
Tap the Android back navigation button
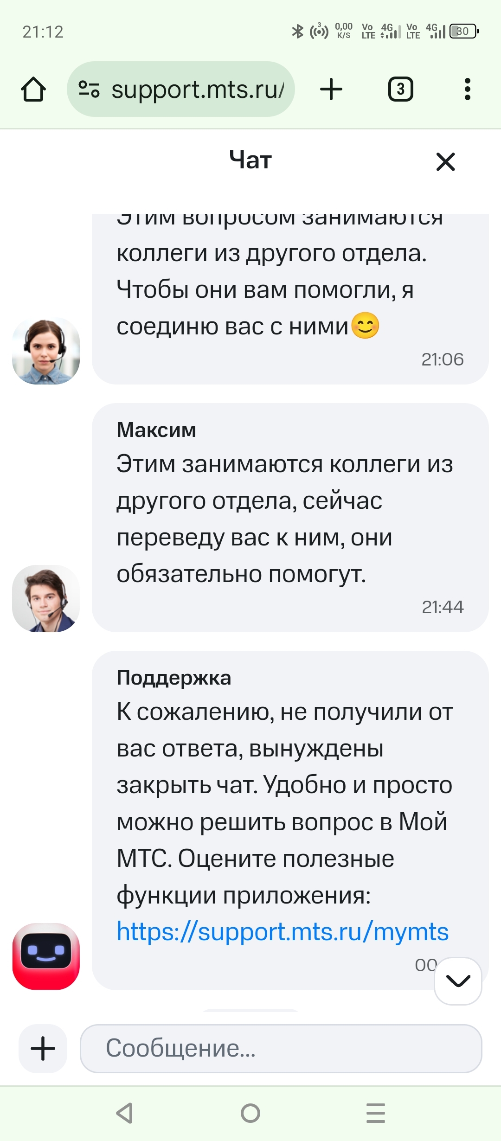click(125, 1113)
